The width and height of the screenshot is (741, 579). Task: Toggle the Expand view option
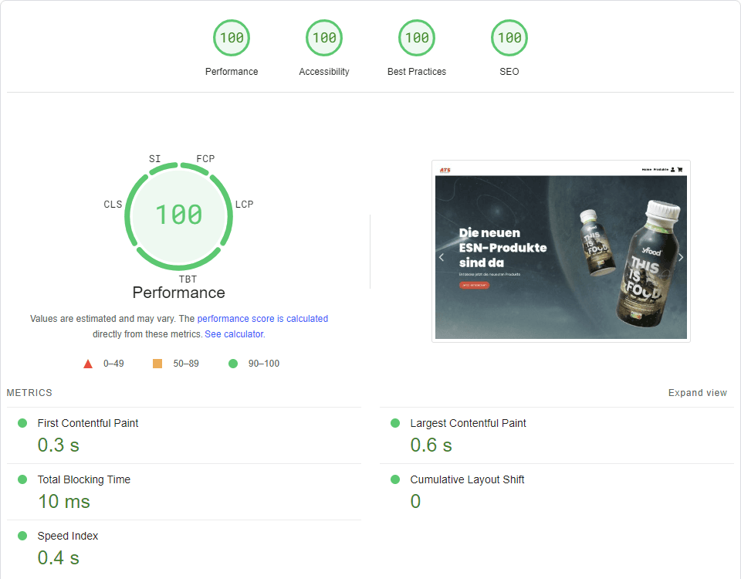(697, 393)
